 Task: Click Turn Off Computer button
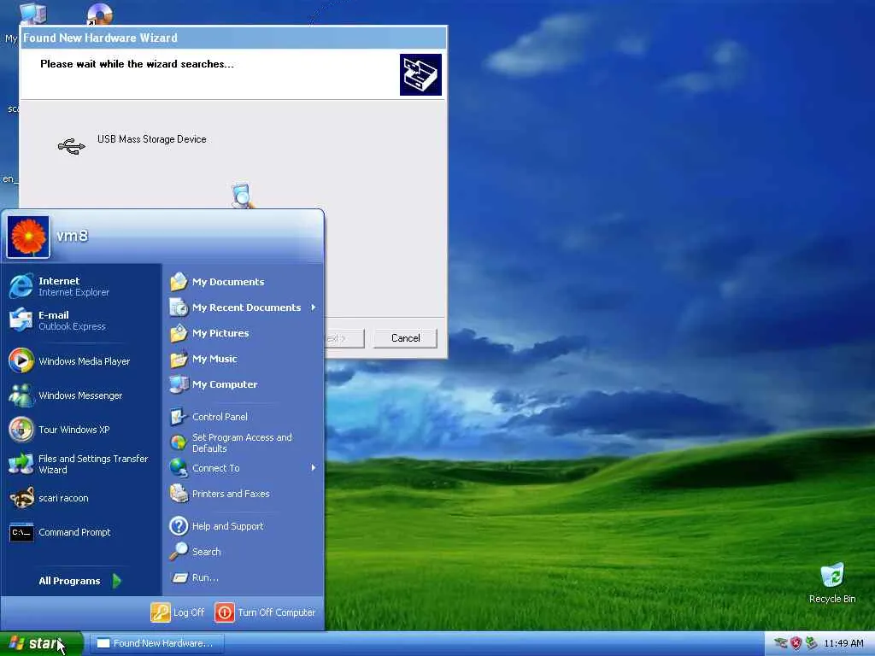pyautogui.click(x=265, y=612)
